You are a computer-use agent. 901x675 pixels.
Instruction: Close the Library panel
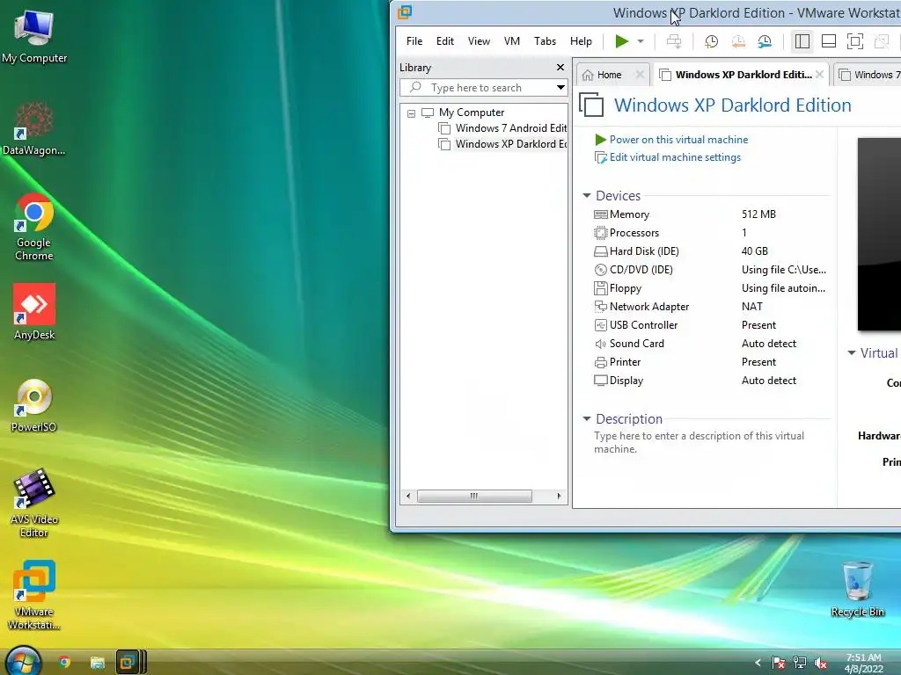[560, 67]
